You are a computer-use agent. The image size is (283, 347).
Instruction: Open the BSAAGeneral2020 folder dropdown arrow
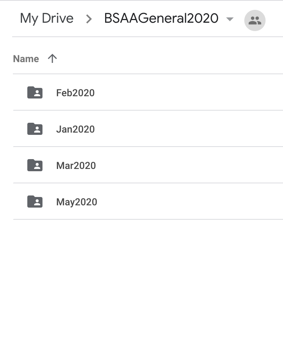tap(230, 19)
